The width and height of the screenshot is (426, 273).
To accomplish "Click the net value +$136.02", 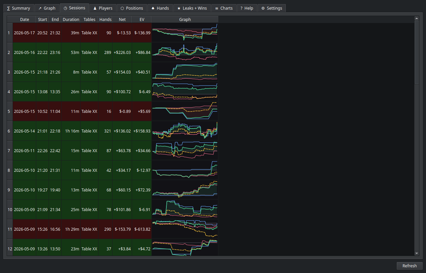I will pyautogui.click(x=122, y=131).
